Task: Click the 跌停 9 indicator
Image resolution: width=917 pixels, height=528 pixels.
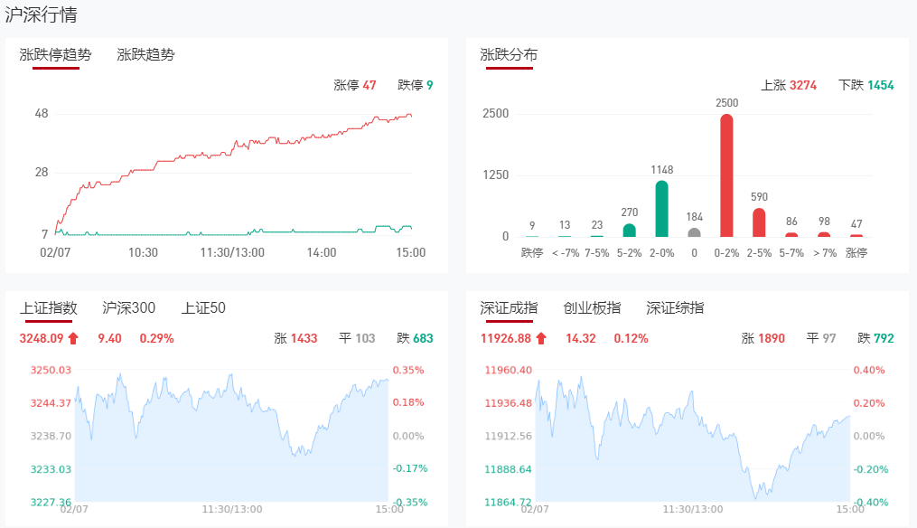Action: click(x=415, y=86)
